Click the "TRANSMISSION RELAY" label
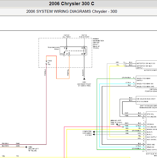Viewport: 157px width, 158px height. 53,48
